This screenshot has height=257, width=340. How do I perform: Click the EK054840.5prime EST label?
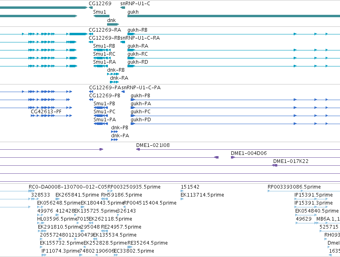coord(317,211)
